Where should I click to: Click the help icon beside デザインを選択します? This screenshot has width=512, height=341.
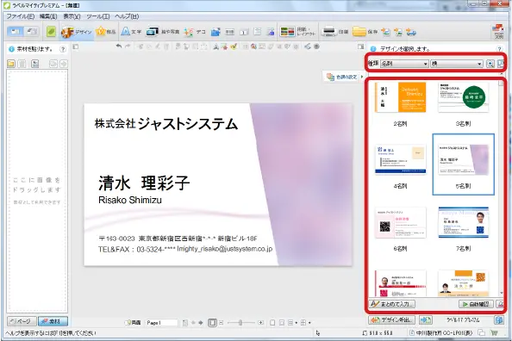pos(499,49)
